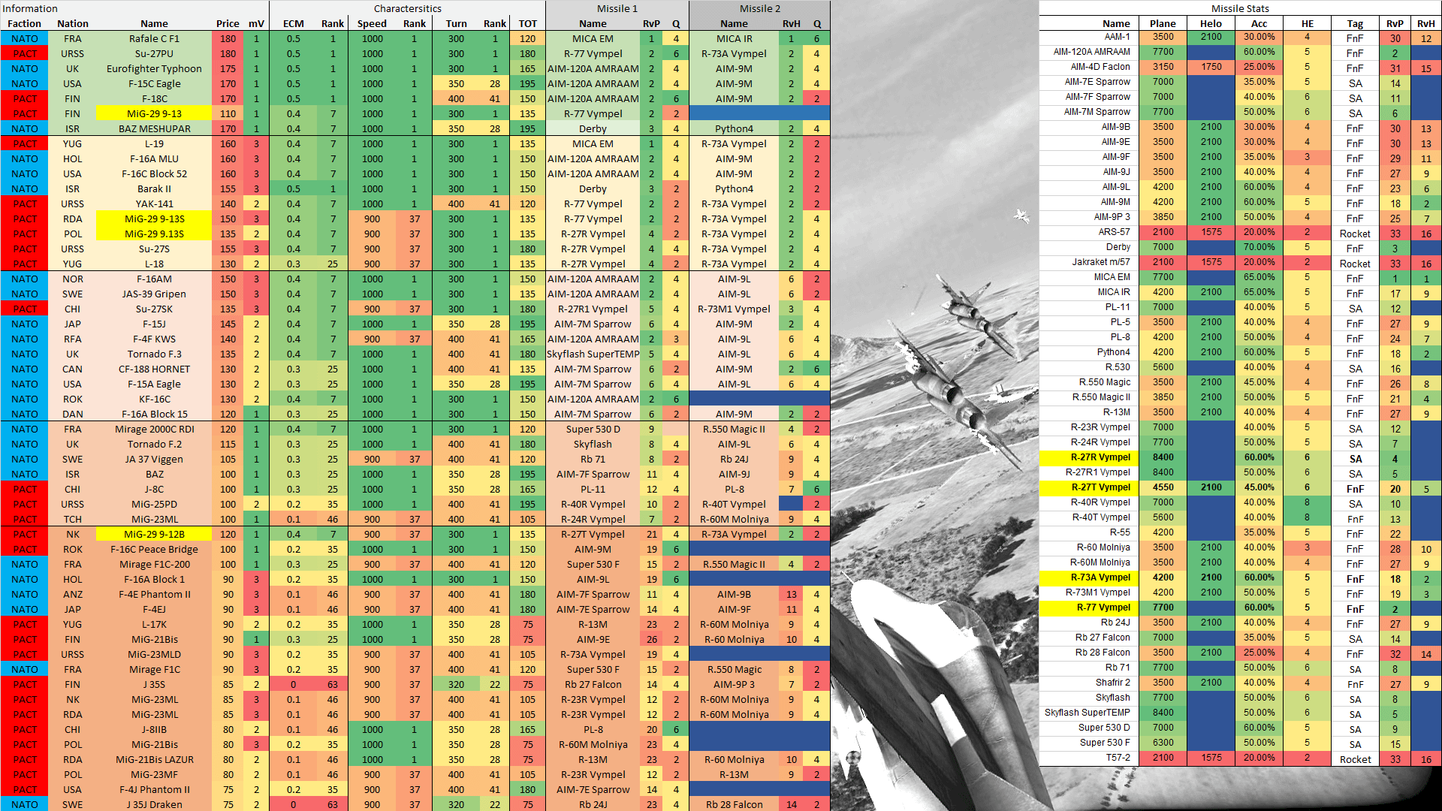Select the 'Characteristics' group header
The width and height of the screenshot is (1442, 811).
tap(407, 8)
